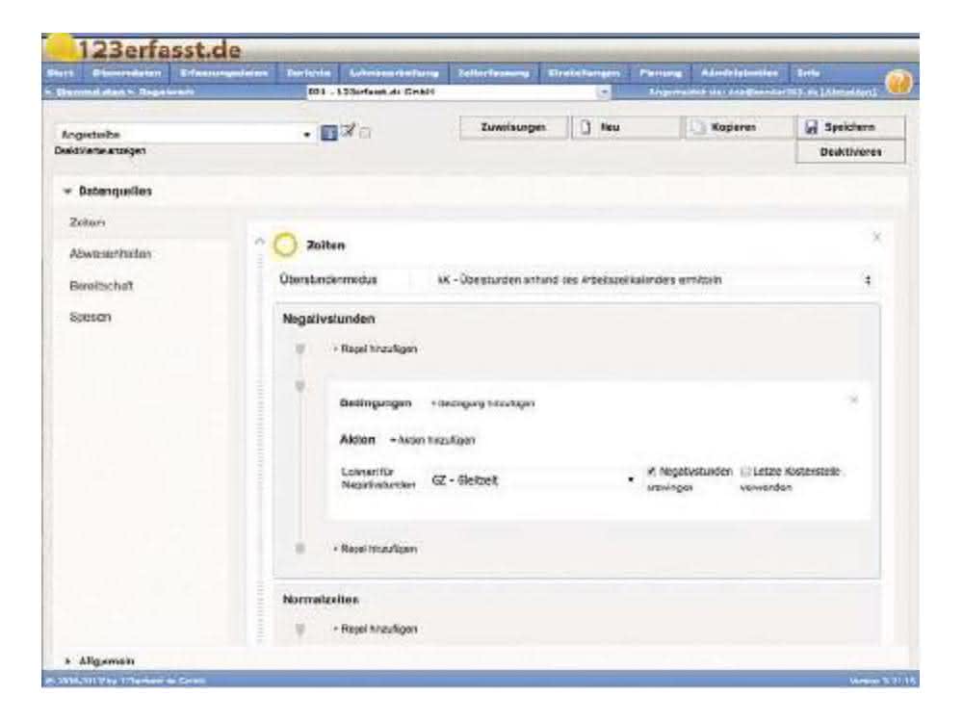This screenshot has width=963, height=722.
Task: Expand the Allgemein section
Action: tap(67, 661)
